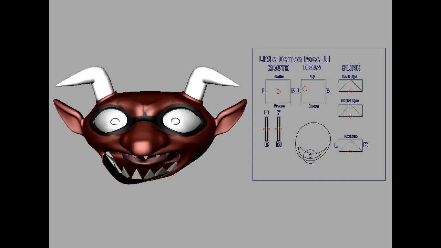
Task: Click the 'MOUTH' heading text
Action: coord(278,68)
